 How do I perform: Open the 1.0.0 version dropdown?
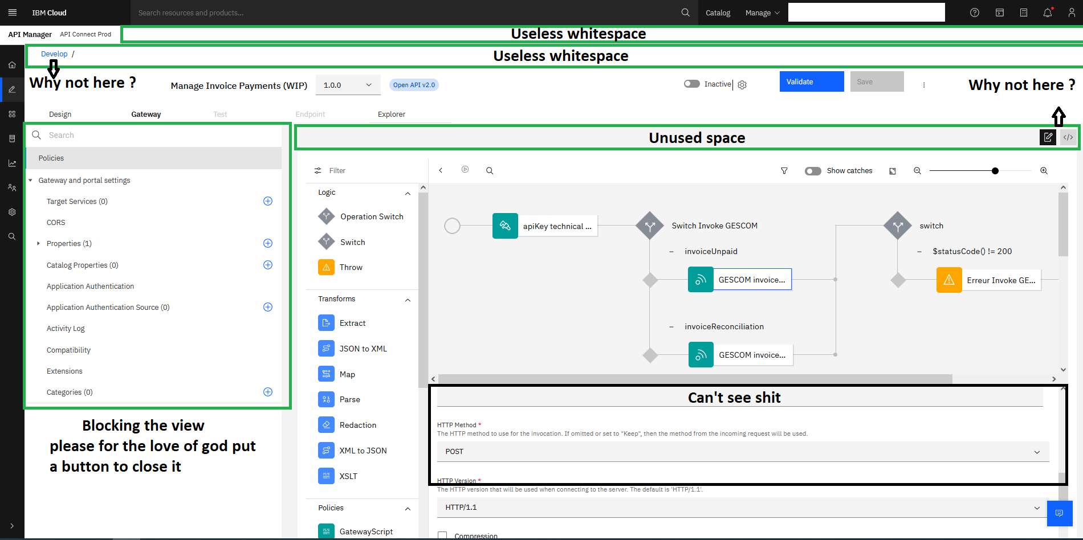pos(348,85)
